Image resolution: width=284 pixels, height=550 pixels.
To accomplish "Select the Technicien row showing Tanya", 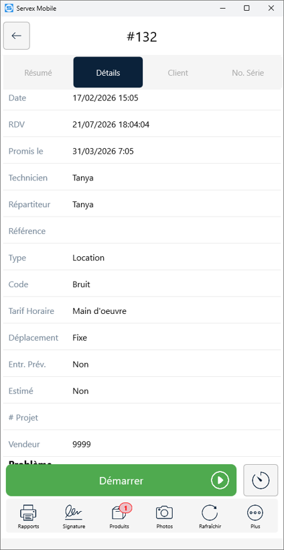I will point(142,178).
